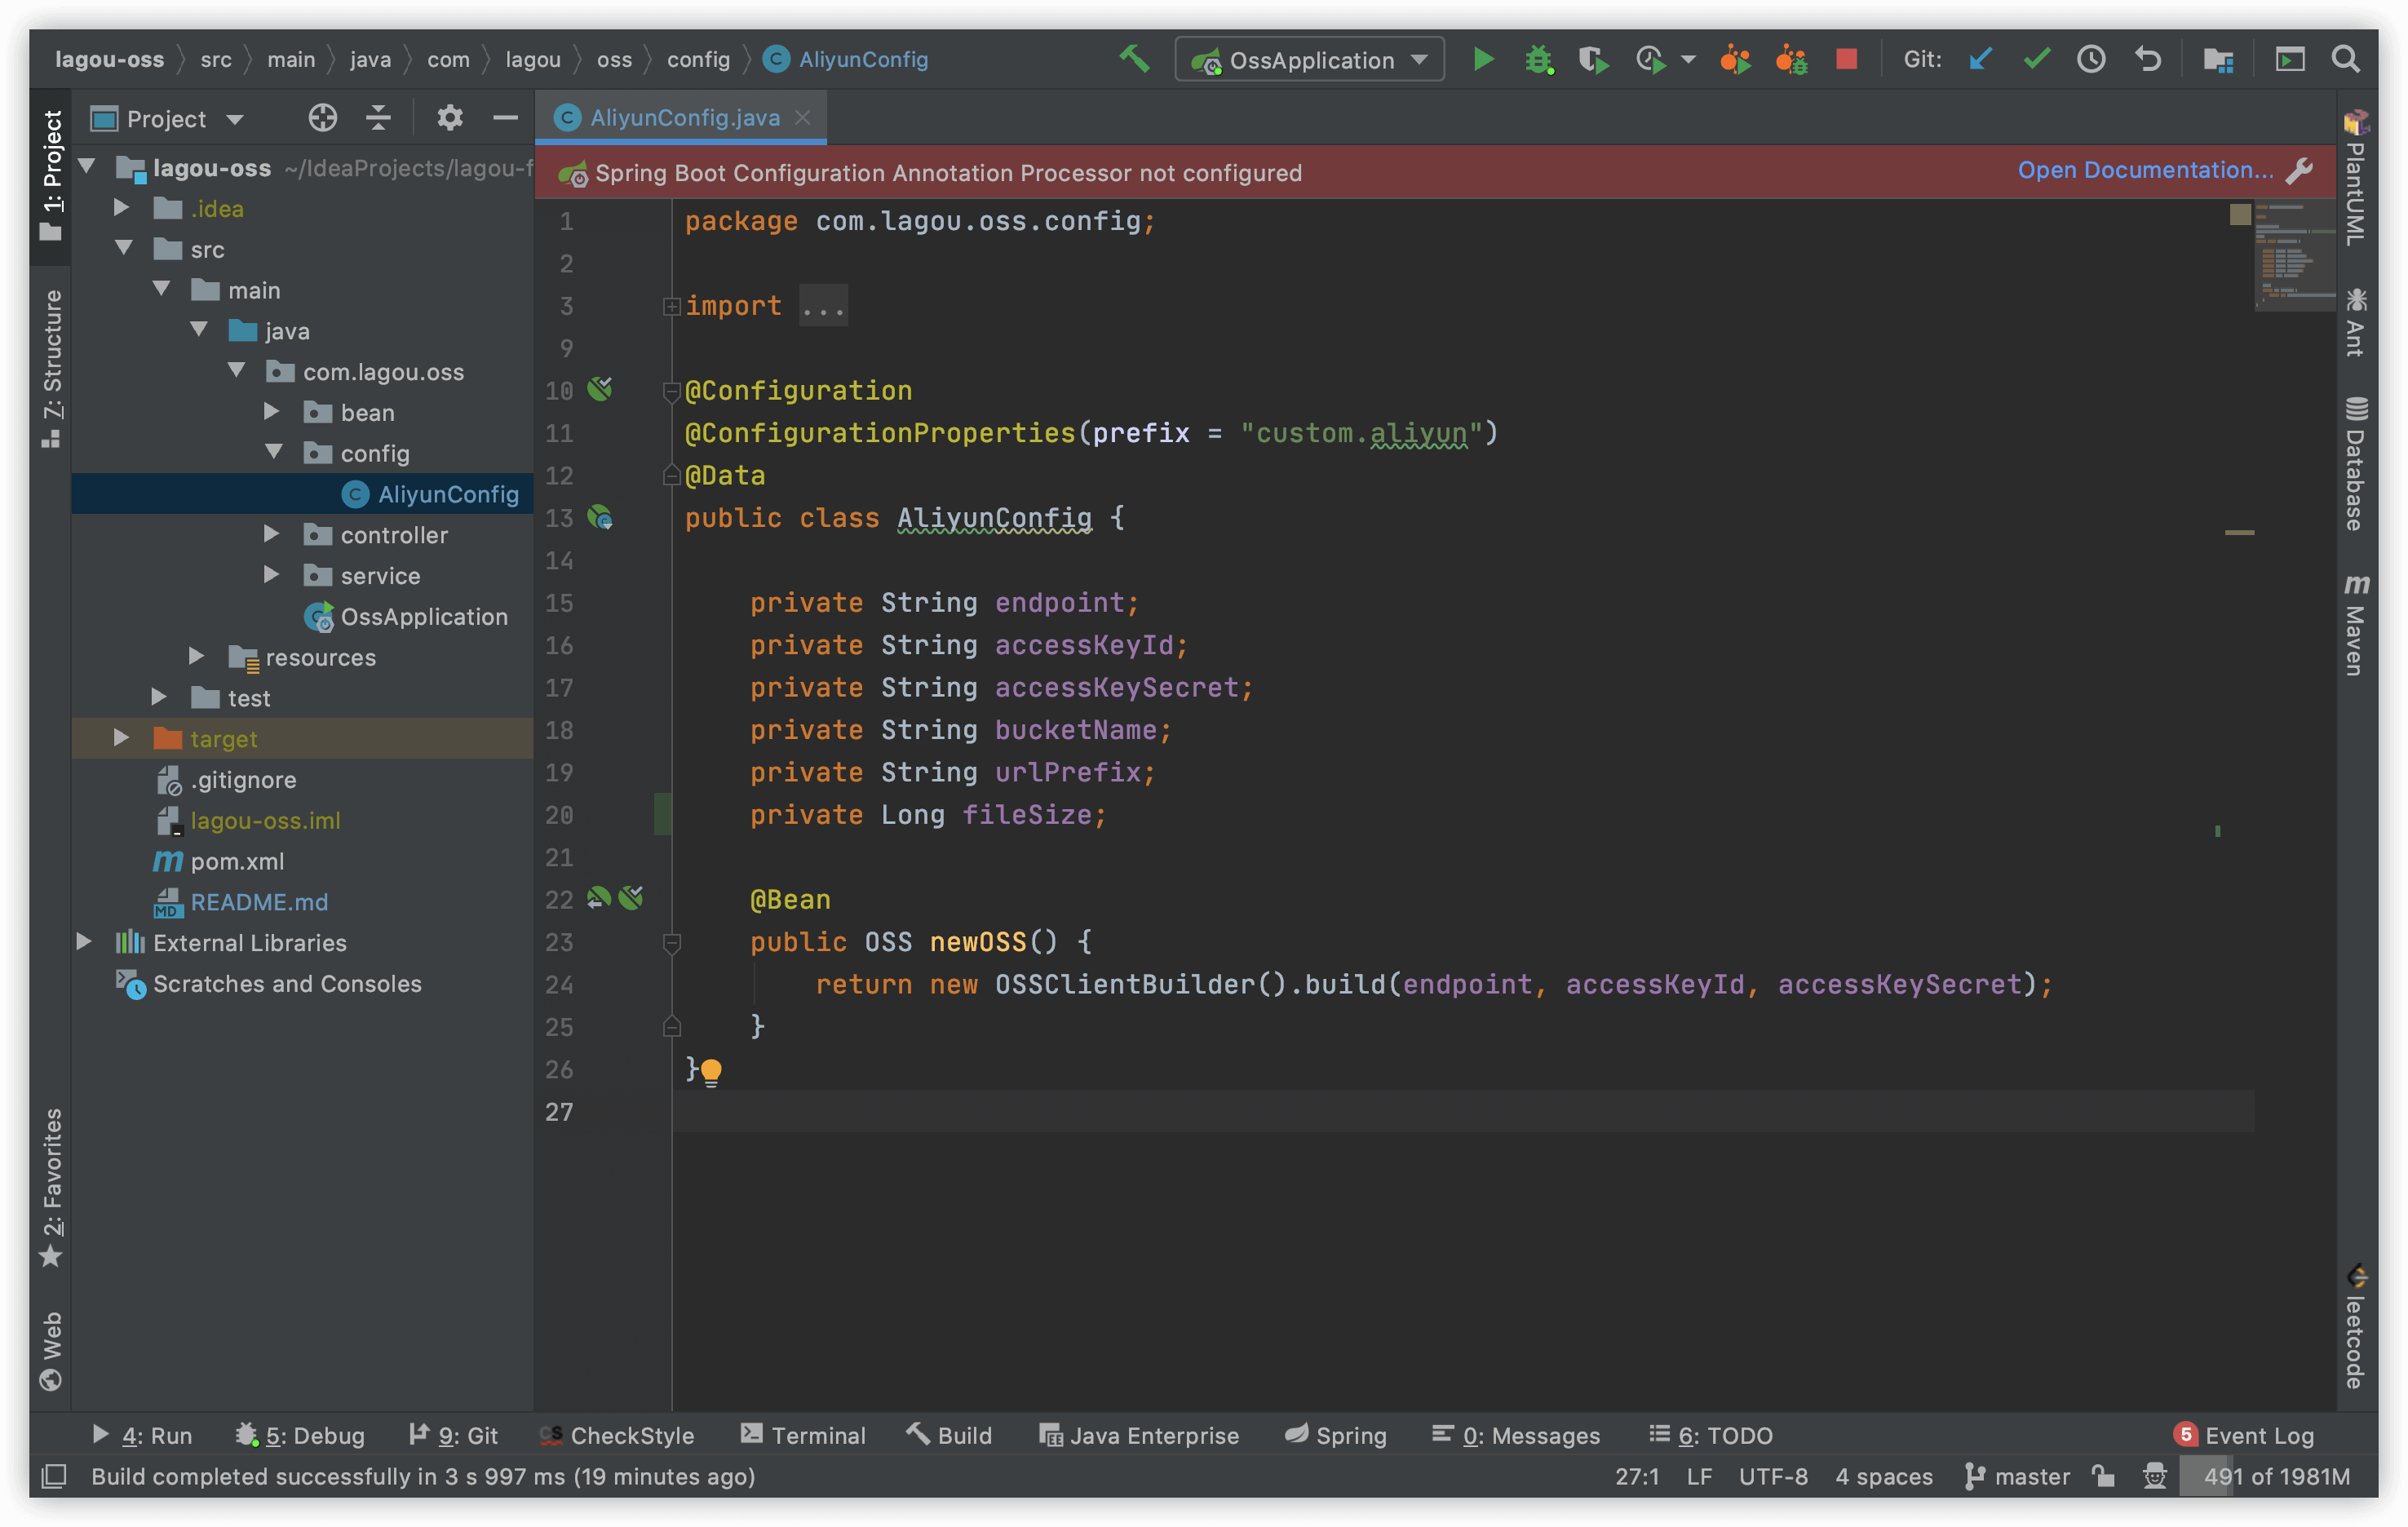Commit changes with the green checkmark
Screen dimensions: 2408x1527
2037,59
